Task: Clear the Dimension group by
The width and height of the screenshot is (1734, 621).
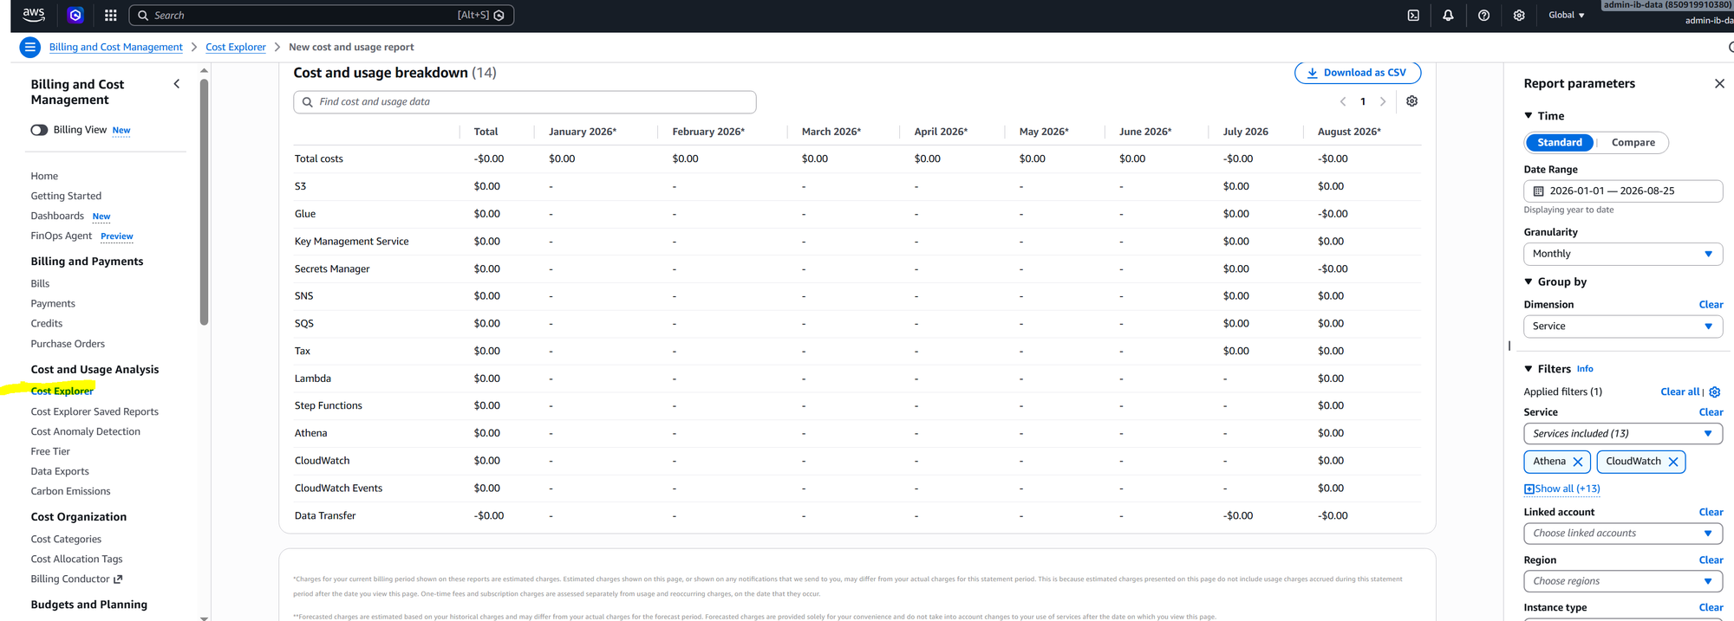Action: (x=1711, y=304)
